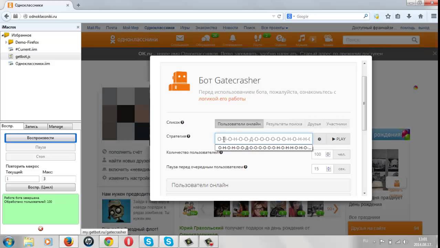Click help icon beside Количество пользователей

coord(221,152)
